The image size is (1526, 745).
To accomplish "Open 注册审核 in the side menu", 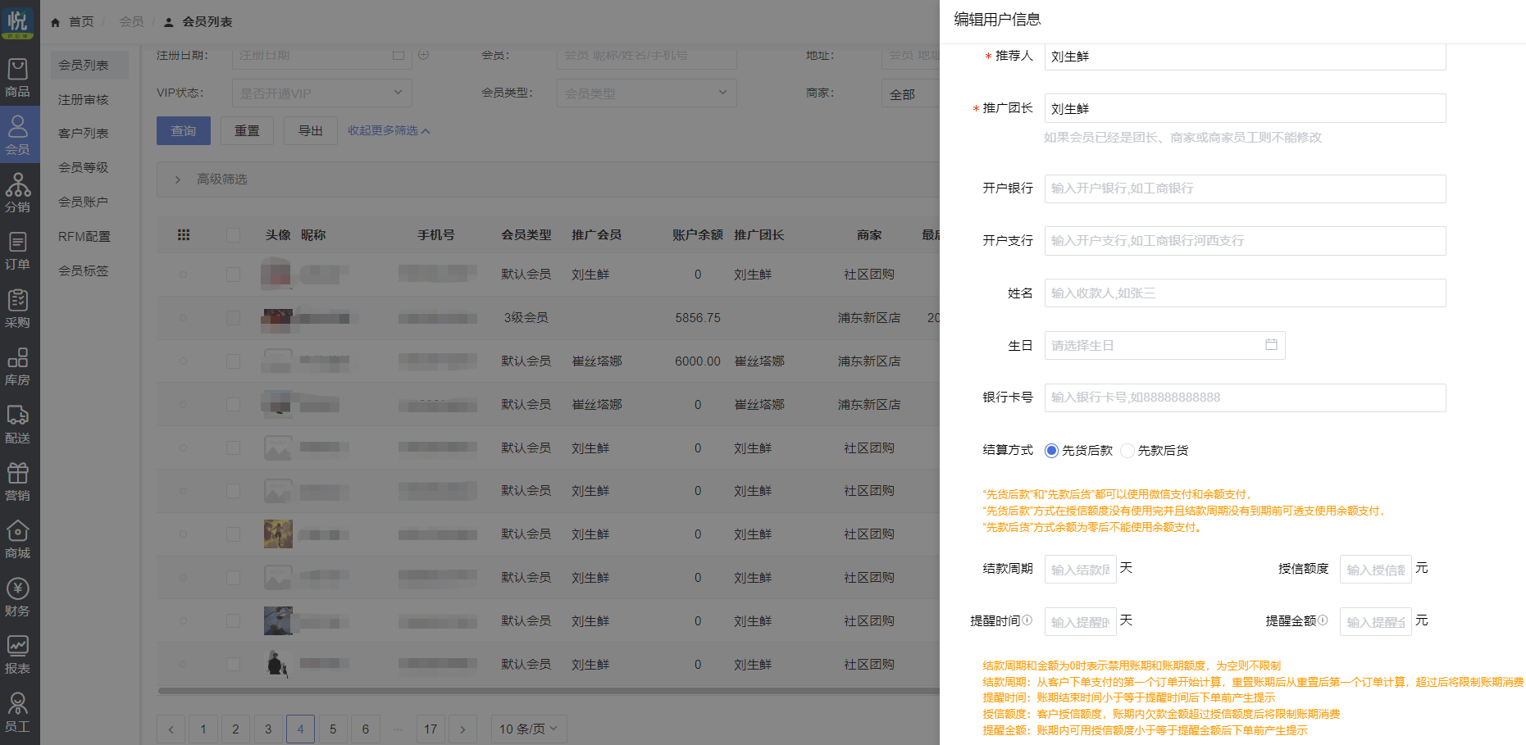I will pyautogui.click(x=83, y=99).
